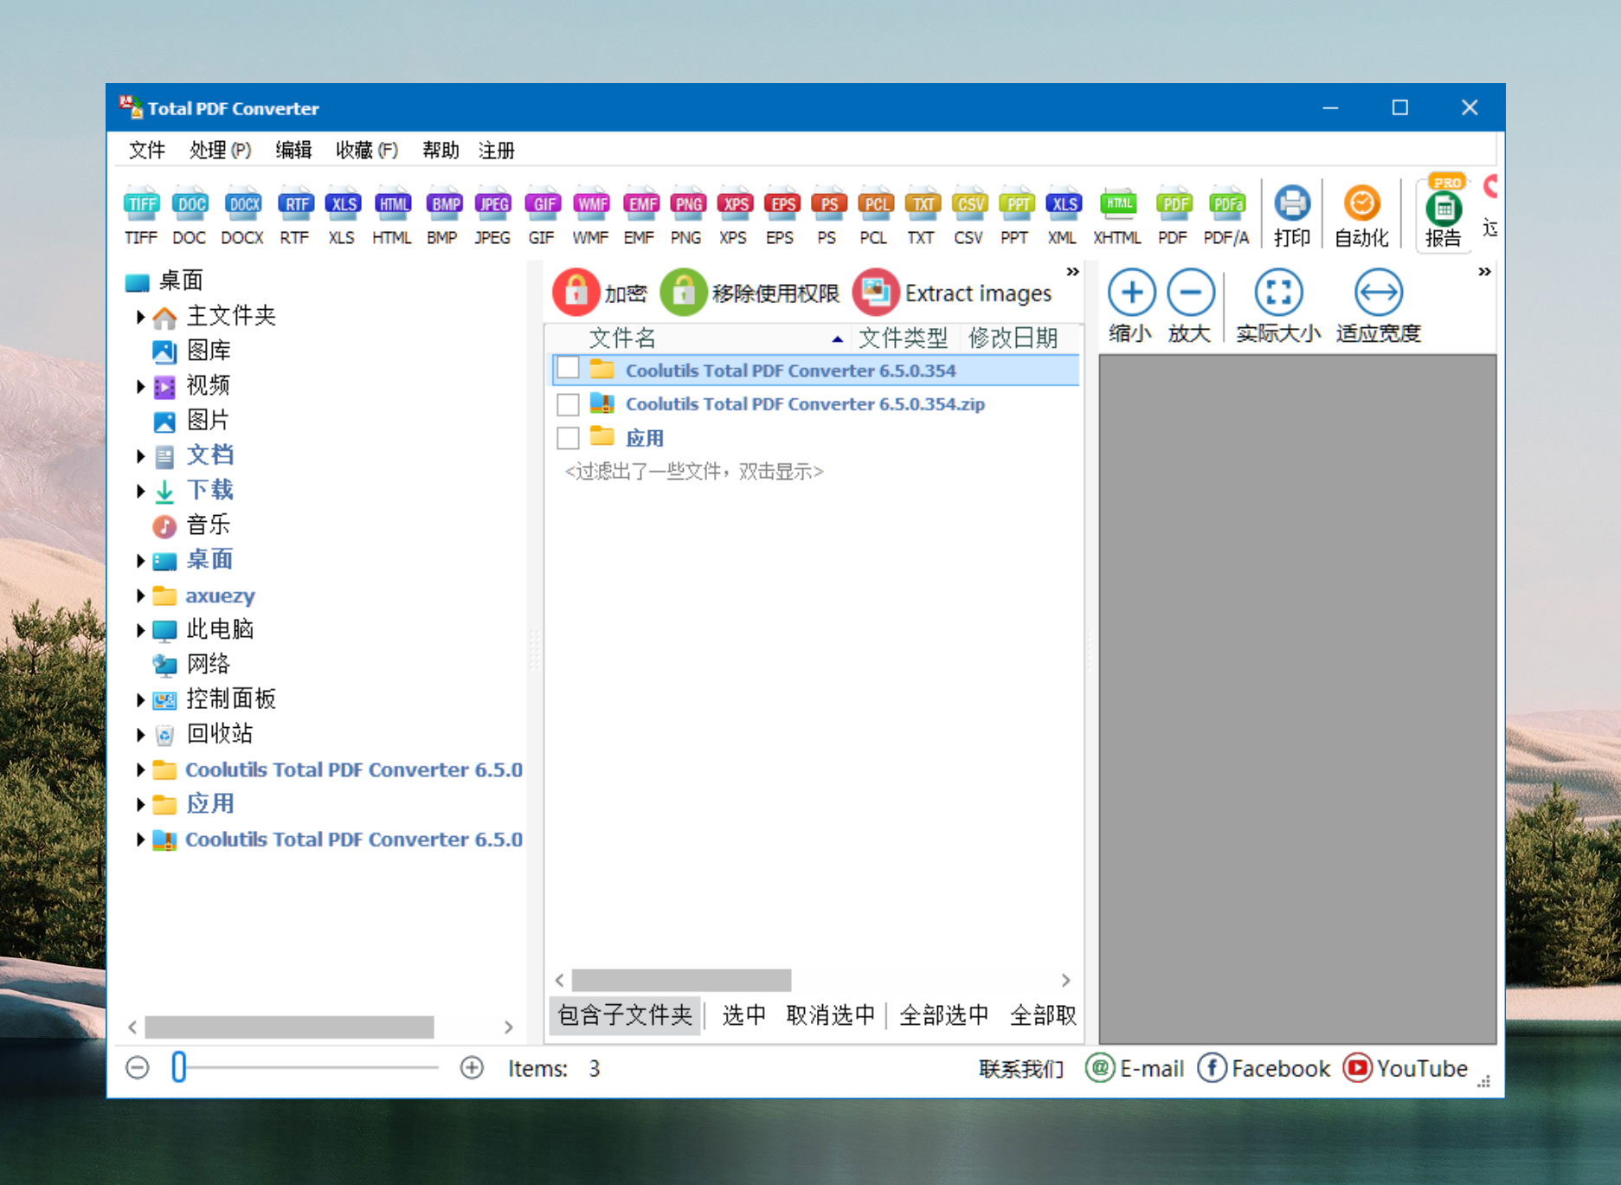The width and height of the screenshot is (1621, 1185).
Task: Expand the 视频 tree node
Action: (140, 386)
